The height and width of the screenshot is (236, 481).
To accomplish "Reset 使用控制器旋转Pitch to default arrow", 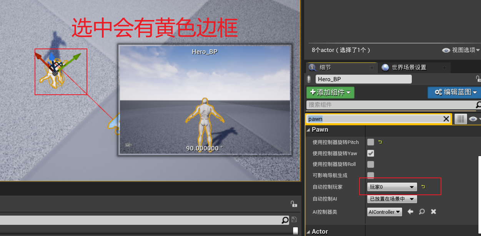I will pyautogui.click(x=380, y=142).
